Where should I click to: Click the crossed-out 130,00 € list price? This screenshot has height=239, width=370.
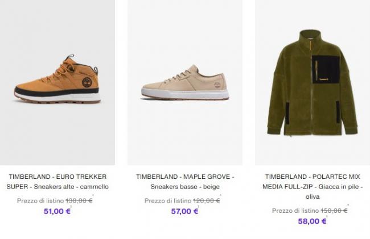pos(79,200)
